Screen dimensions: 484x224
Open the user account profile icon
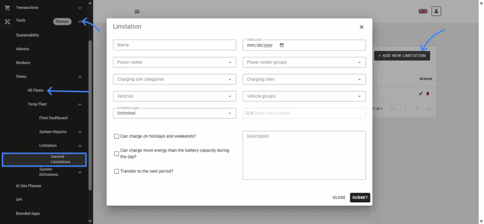(436, 11)
